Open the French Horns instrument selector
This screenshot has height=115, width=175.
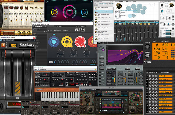(166, 95)
